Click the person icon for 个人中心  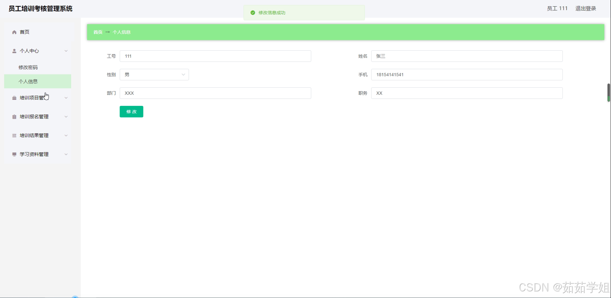pos(14,51)
